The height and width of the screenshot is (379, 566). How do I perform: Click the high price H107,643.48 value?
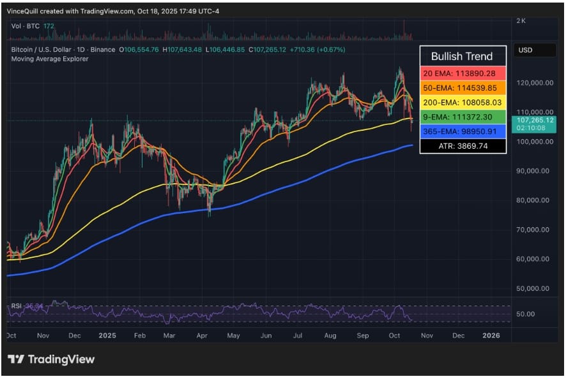182,49
